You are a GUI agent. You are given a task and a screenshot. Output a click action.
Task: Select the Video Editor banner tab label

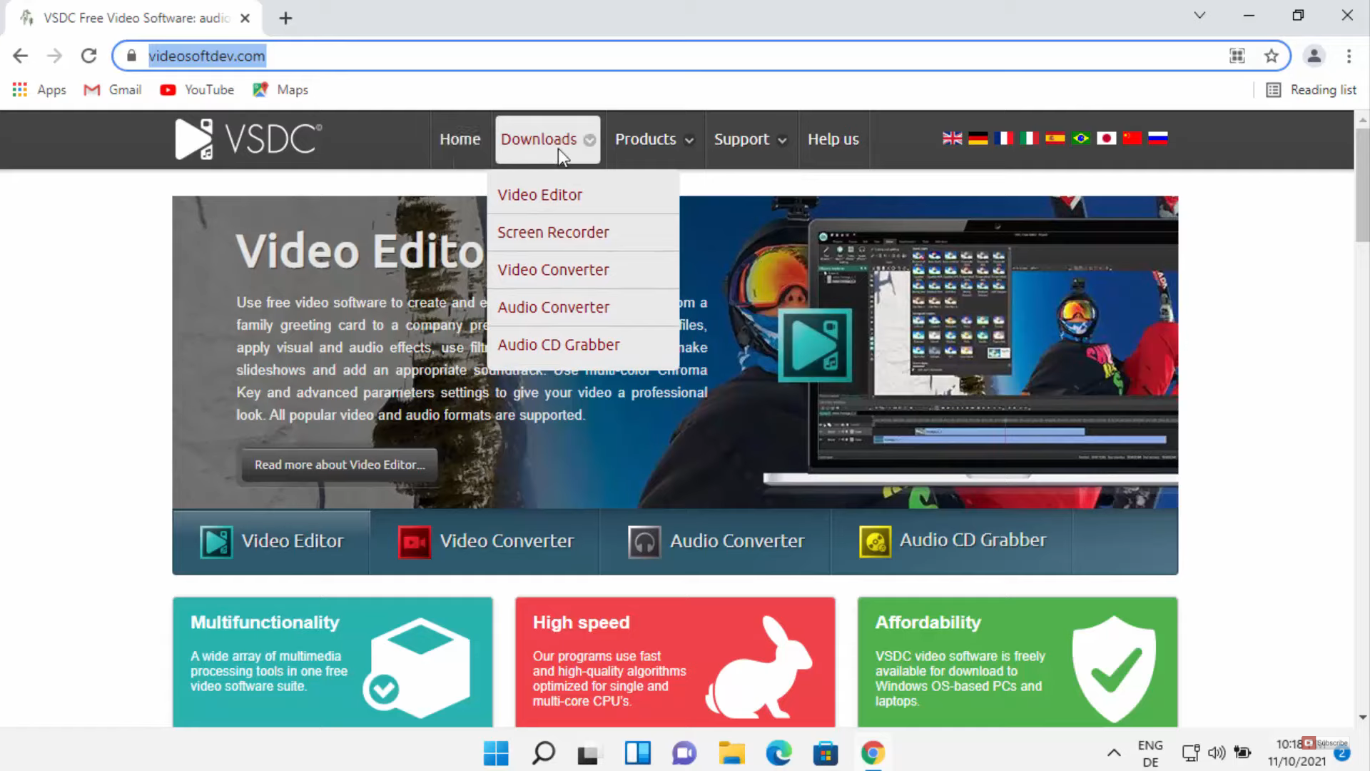(x=293, y=541)
